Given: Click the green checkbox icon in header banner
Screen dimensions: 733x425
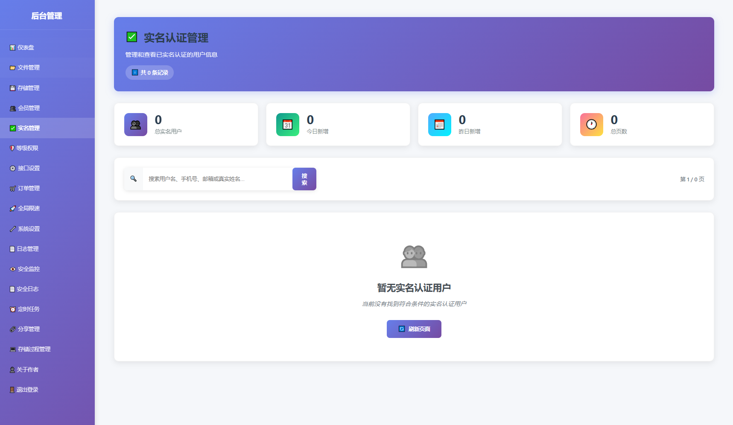Looking at the screenshot, I should 131,38.
